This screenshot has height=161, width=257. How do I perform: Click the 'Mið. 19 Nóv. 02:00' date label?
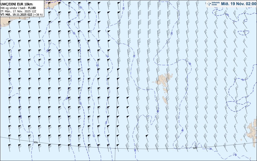(x=238, y=4)
